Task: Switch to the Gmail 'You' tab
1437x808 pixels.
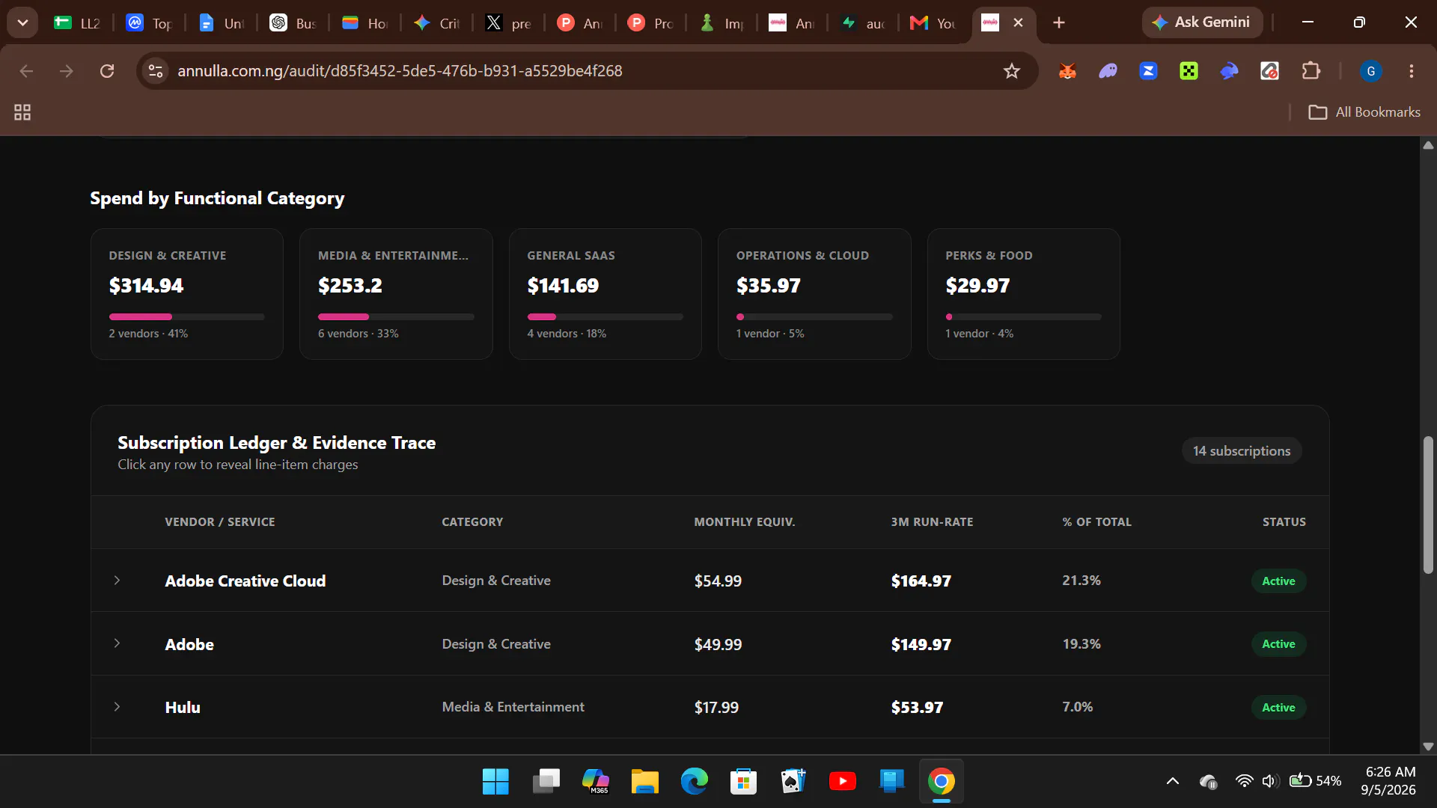Action: click(933, 23)
